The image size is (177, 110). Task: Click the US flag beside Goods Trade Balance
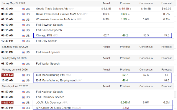coord(23,9)
